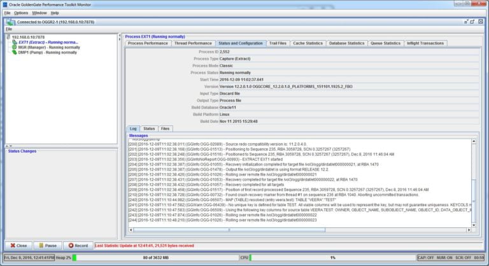Image resolution: width=489 pixels, height=266 pixels.
Task: Switch to Inflight Transactions tab
Action: 425,43
